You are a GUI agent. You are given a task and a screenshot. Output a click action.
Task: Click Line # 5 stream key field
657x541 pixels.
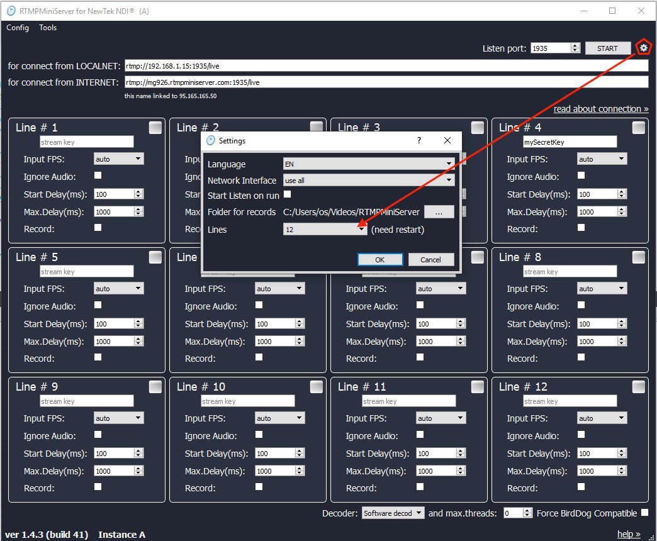pyautogui.click(x=87, y=272)
